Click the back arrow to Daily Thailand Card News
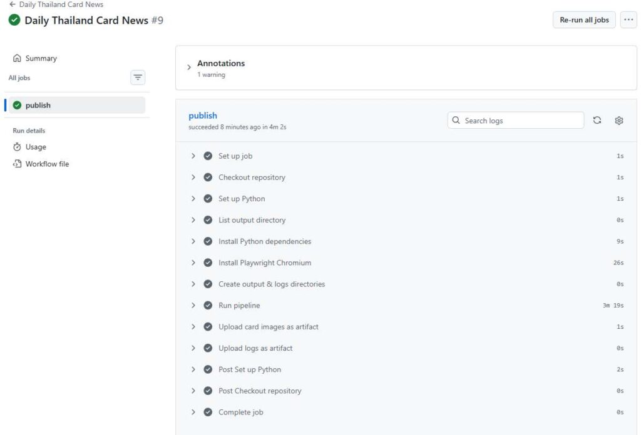 [x=13, y=4]
